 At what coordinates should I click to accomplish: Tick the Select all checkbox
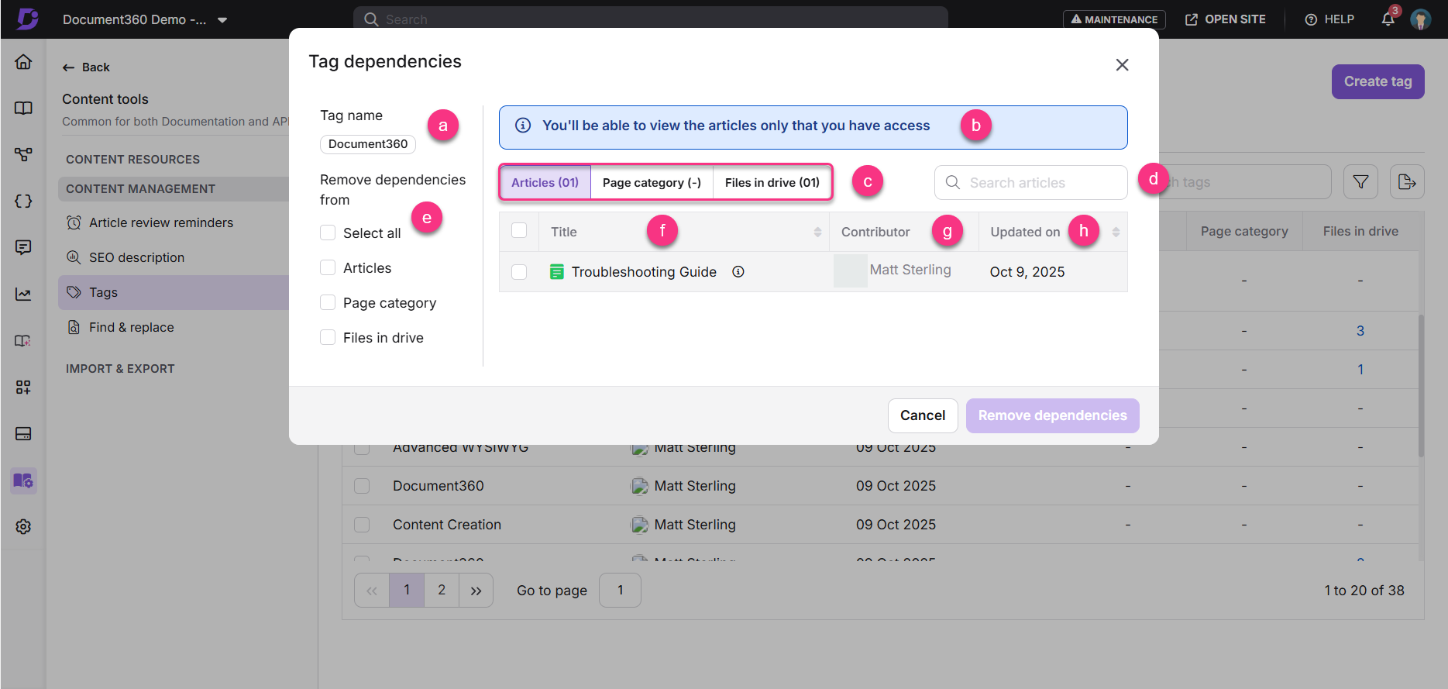click(x=328, y=233)
